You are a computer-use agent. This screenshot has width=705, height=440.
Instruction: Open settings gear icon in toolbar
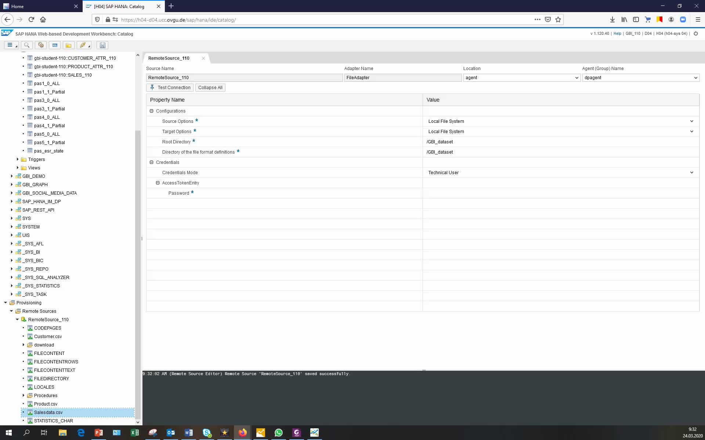(41, 45)
